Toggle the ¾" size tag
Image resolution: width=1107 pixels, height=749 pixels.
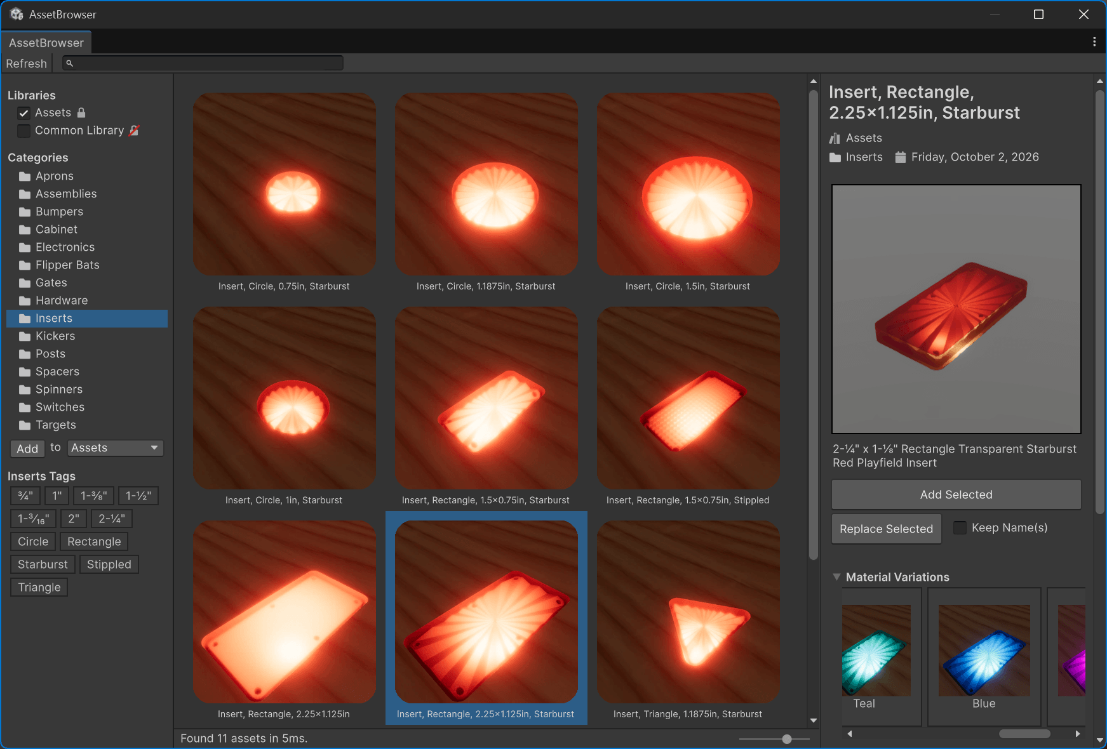[x=25, y=496]
